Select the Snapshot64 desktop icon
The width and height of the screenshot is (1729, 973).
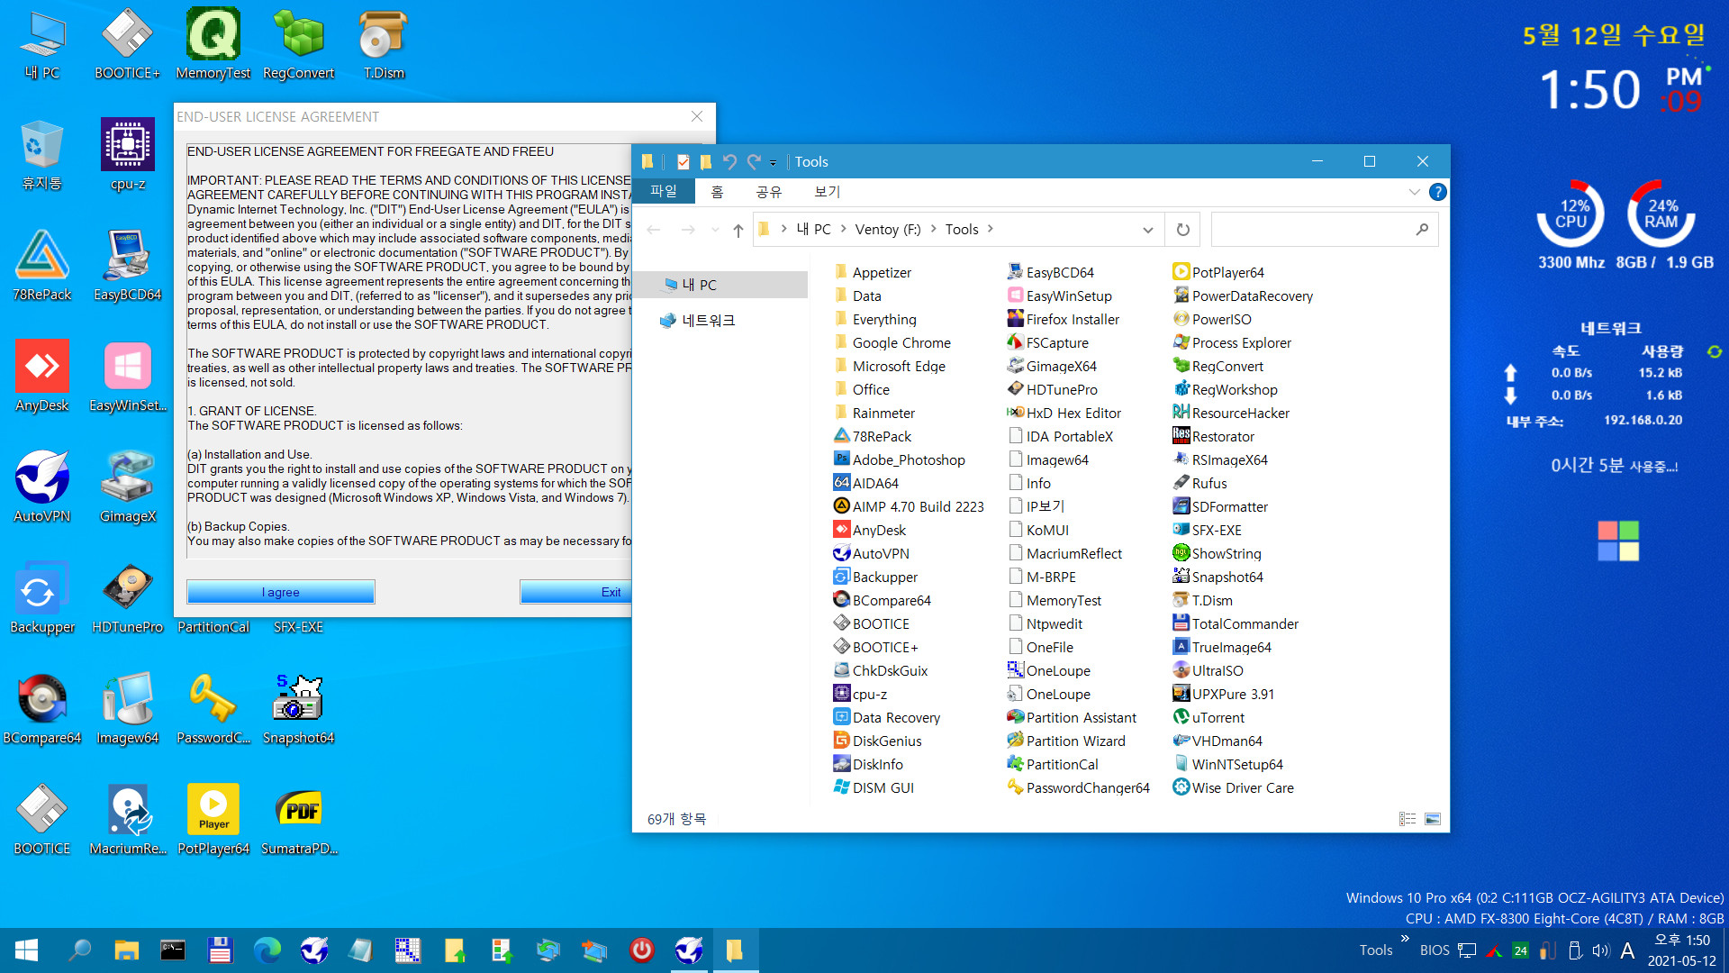click(298, 708)
